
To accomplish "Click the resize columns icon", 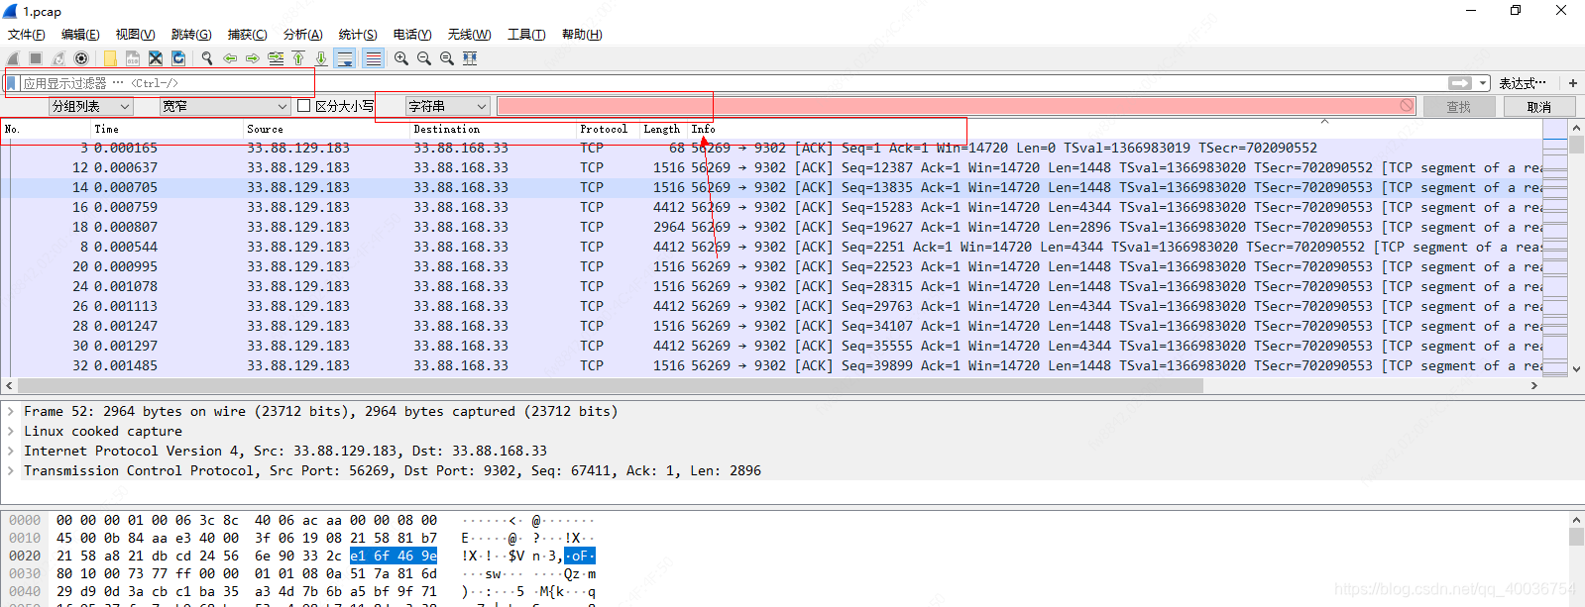I will pos(470,58).
